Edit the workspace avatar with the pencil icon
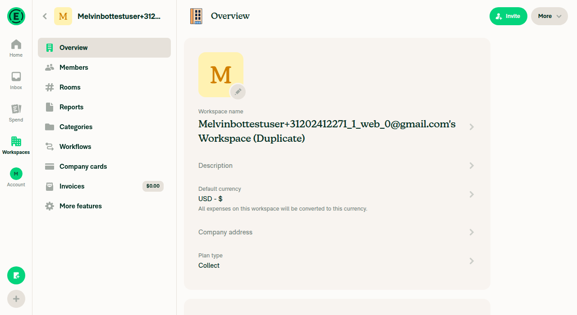 click(x=238, y=92)
